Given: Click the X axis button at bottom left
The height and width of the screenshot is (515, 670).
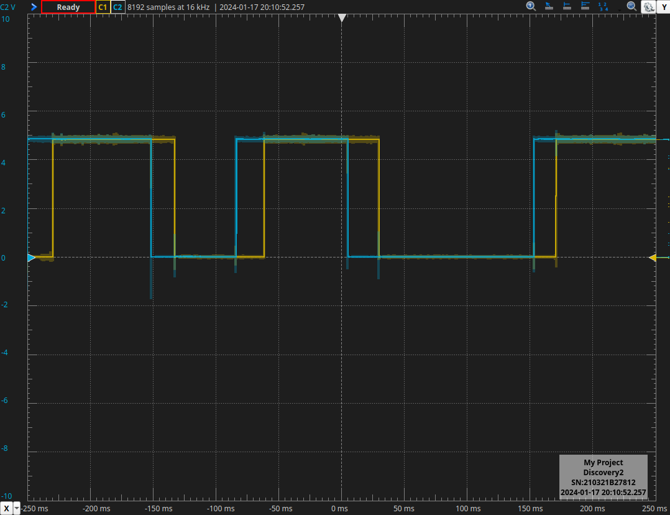Looking at the screenshot, I should tap(6, 508).
